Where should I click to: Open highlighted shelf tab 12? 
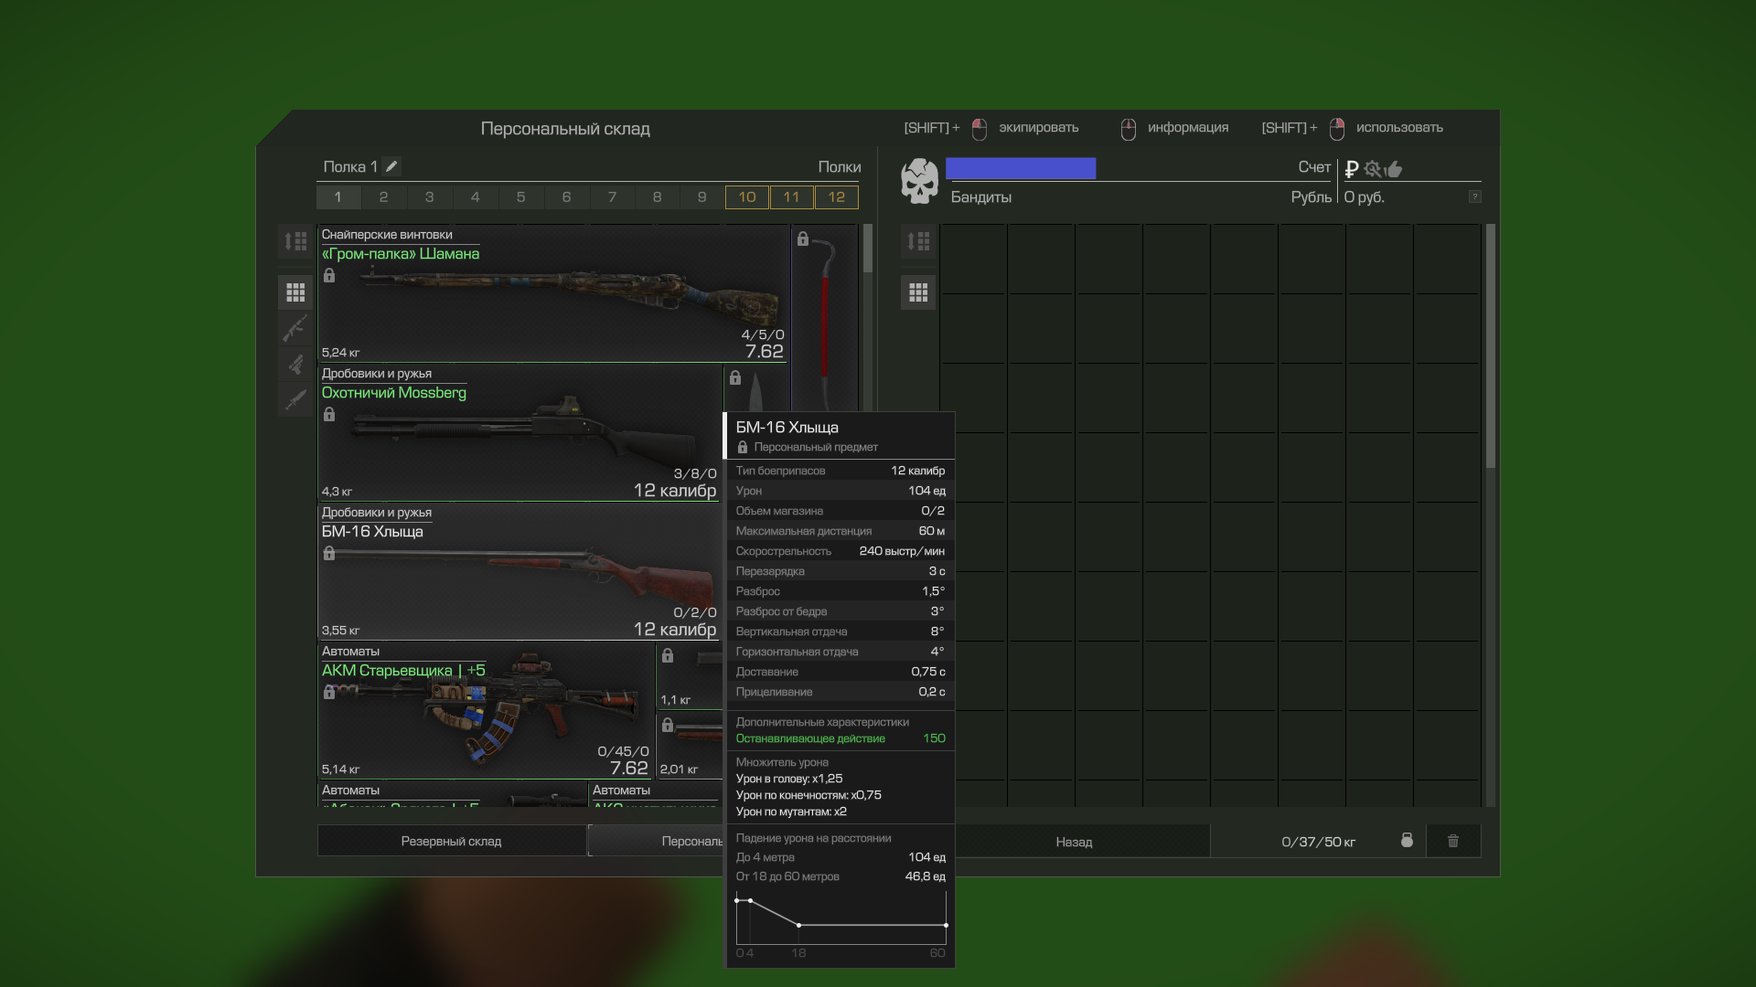click(837, 196)
